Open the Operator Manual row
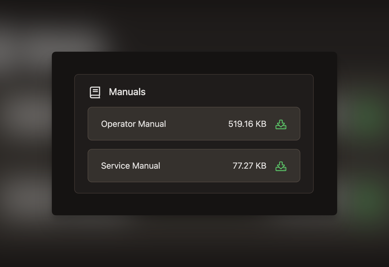This screenshot has width=389, height=267. pyautogui.click(x=194, y=124)
